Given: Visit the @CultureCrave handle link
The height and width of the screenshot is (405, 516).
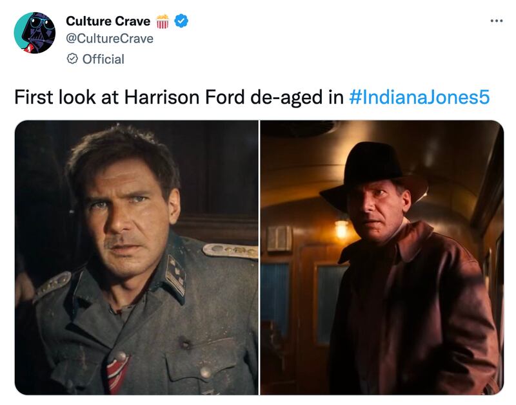Looking at the screenshot, I should 110,39.
